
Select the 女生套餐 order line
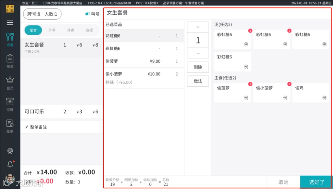click(x=62, y=48)
